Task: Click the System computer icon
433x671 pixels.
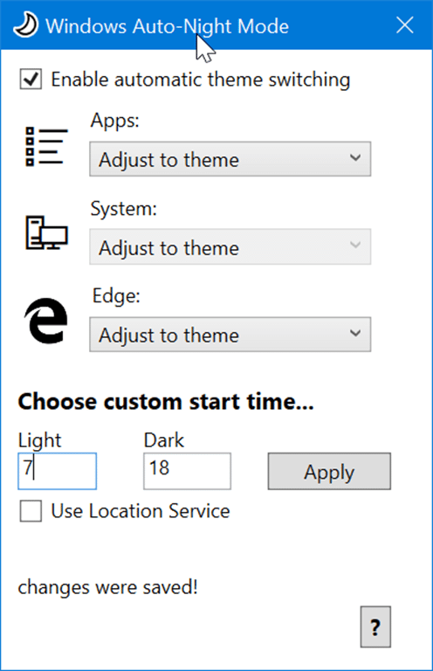Action: click(x=46, y=232)
